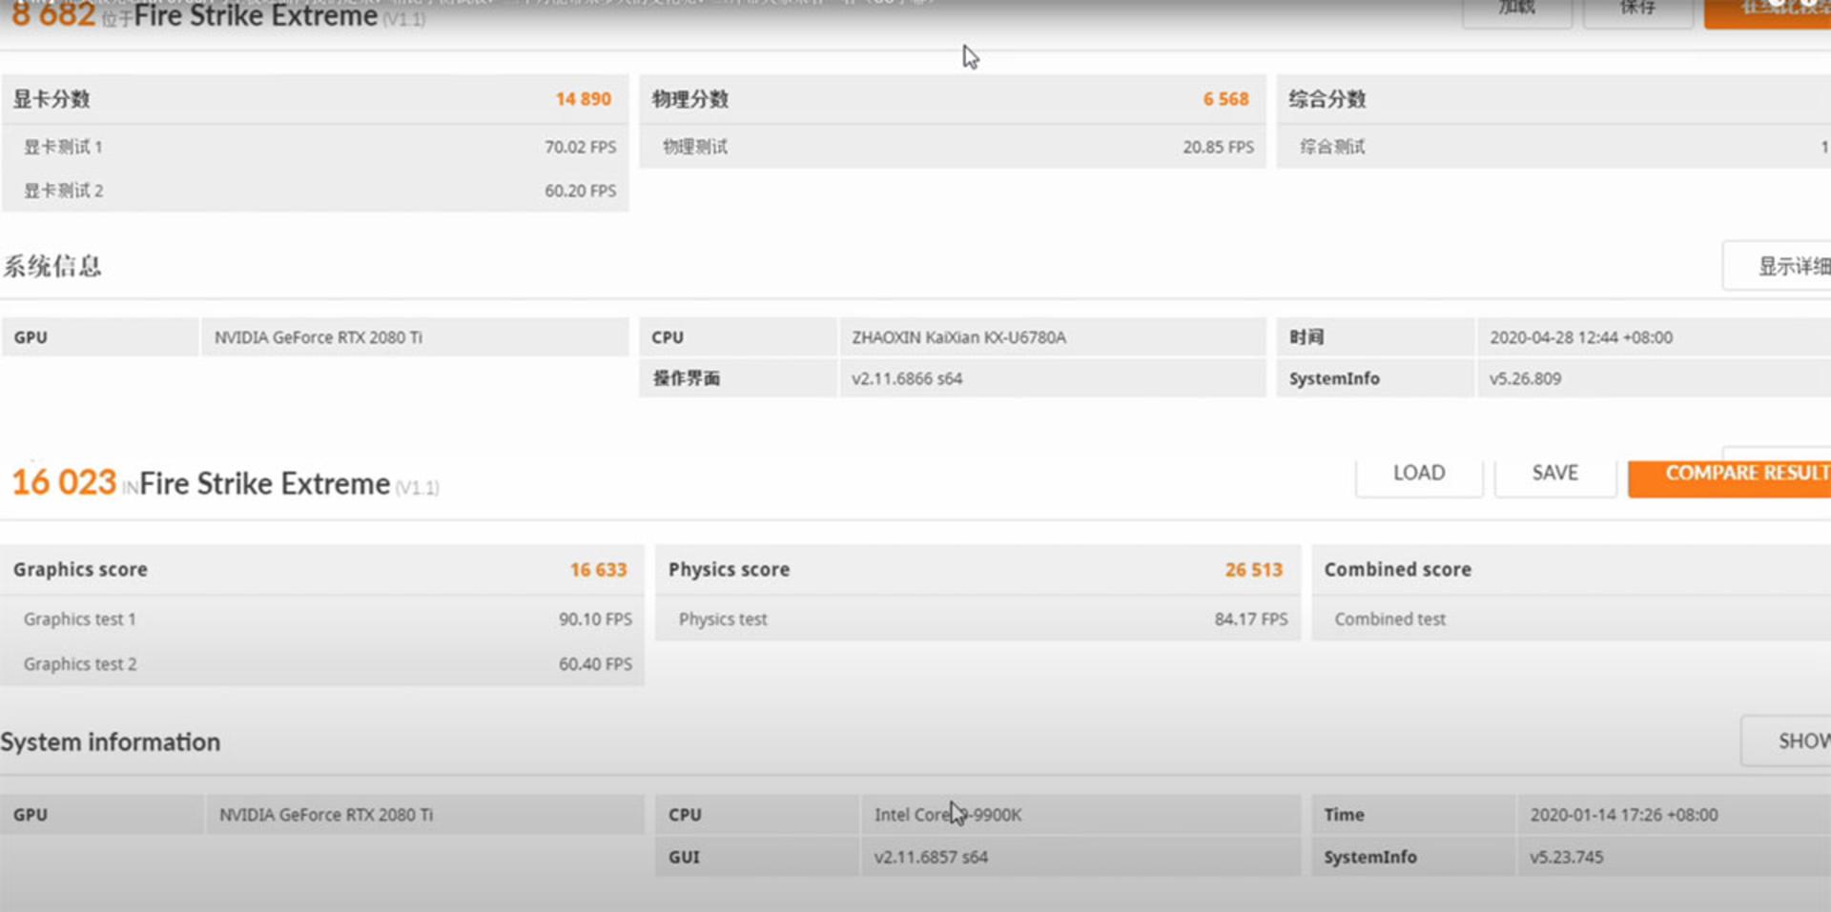Click the 16 633 graphics score value

598,570
